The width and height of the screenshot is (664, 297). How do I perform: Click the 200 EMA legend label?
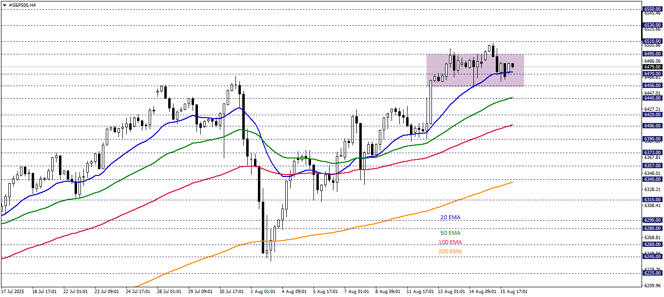pos(449,251)
